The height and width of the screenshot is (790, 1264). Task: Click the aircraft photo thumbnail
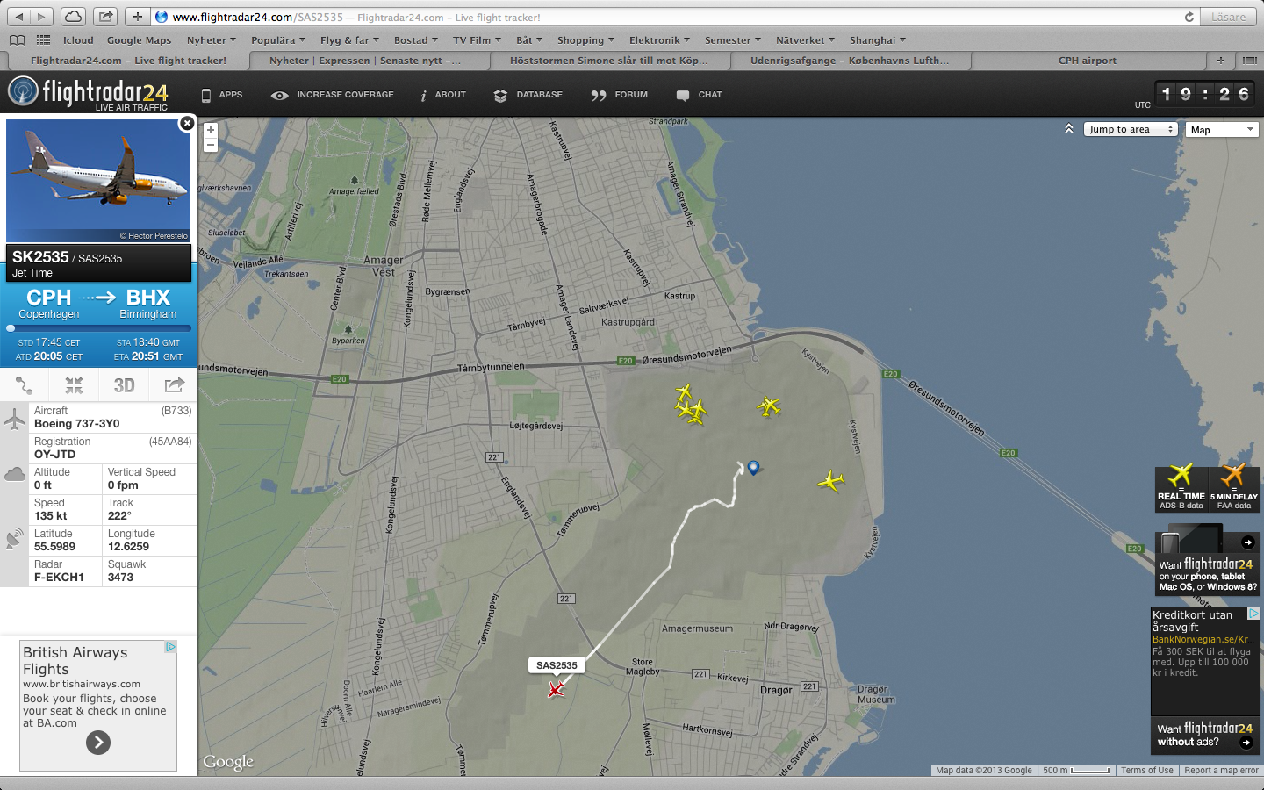click(x=98, y=180)
